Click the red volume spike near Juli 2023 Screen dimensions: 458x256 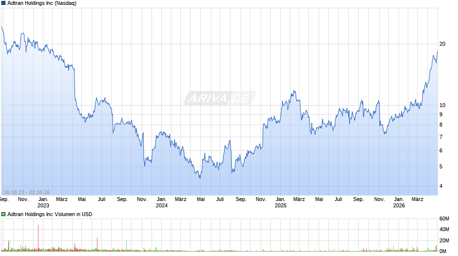(x=97, y=245)
